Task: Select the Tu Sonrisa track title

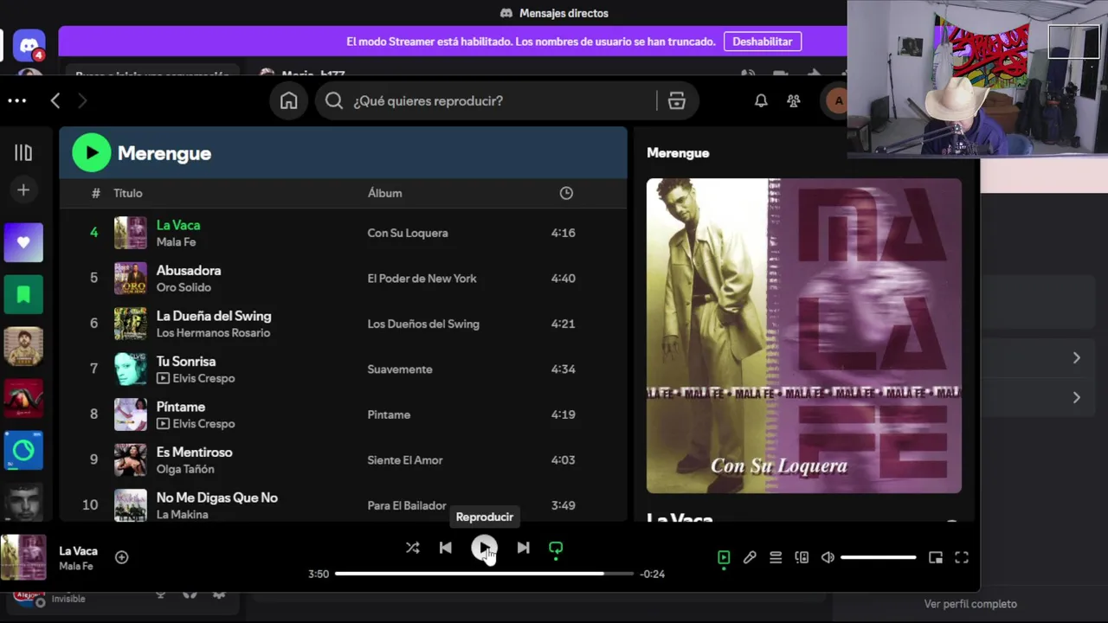Action: click(x=186, y=362)
